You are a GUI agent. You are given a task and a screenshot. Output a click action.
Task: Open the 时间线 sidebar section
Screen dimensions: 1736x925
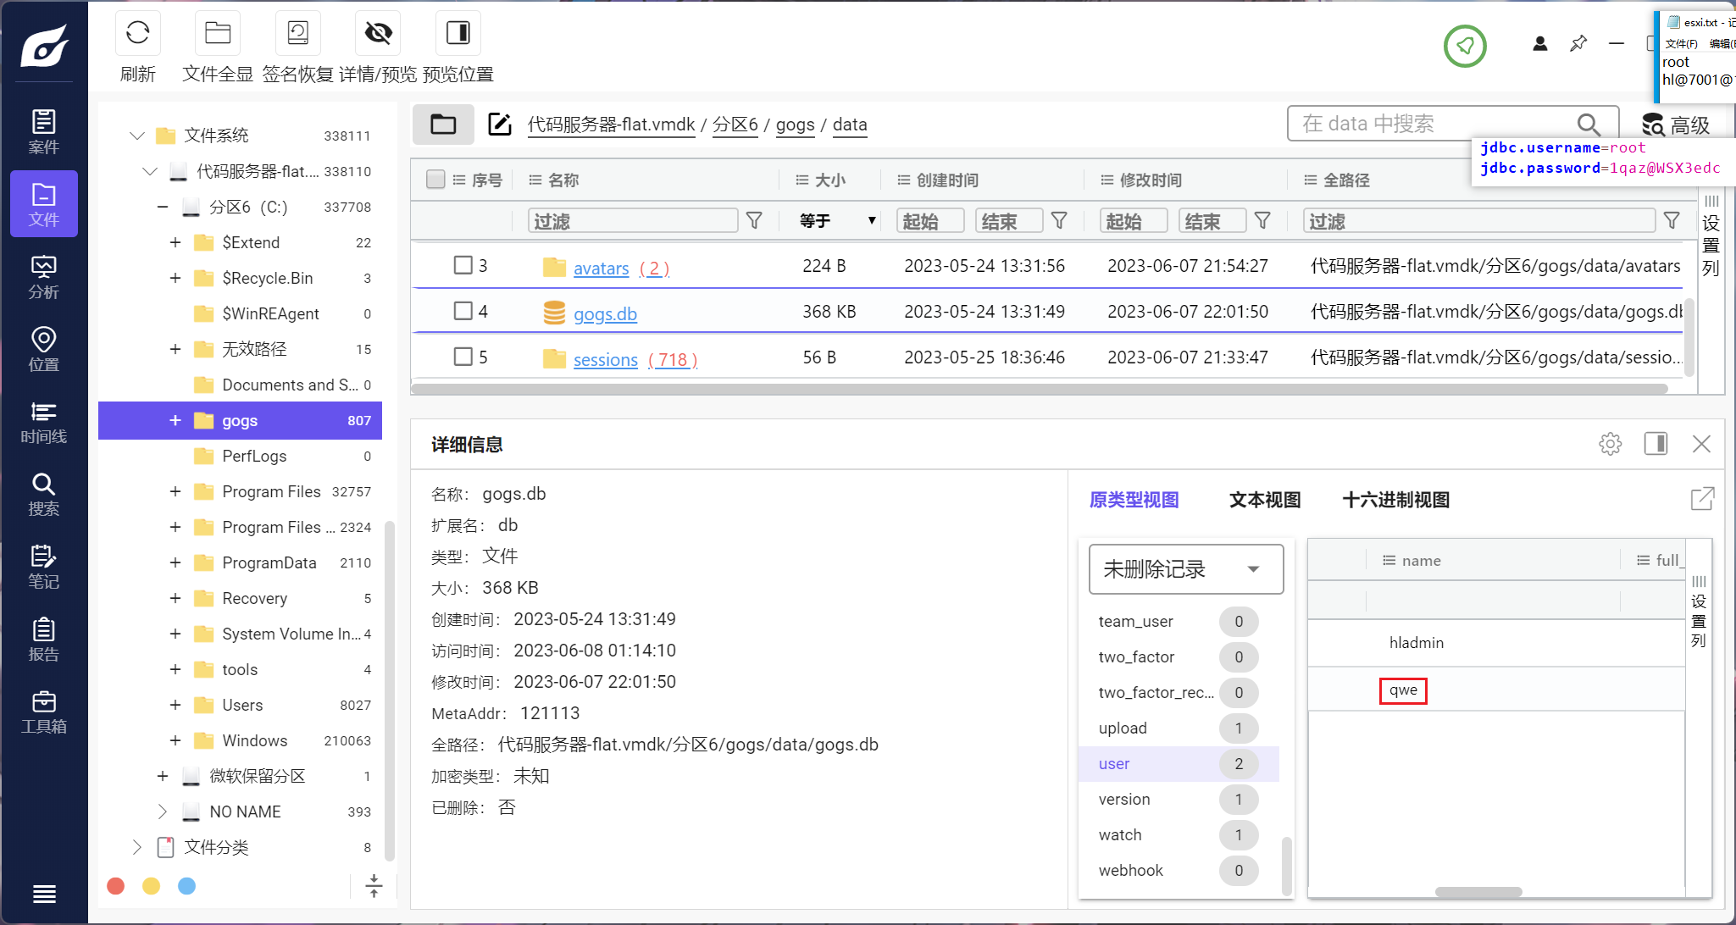point(44,421)
